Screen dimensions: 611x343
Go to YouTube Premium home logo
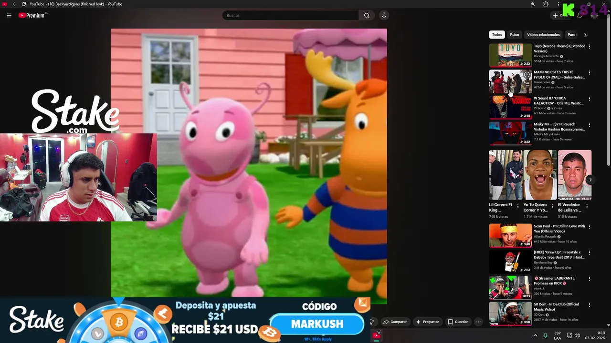click(x=32, y=15)
